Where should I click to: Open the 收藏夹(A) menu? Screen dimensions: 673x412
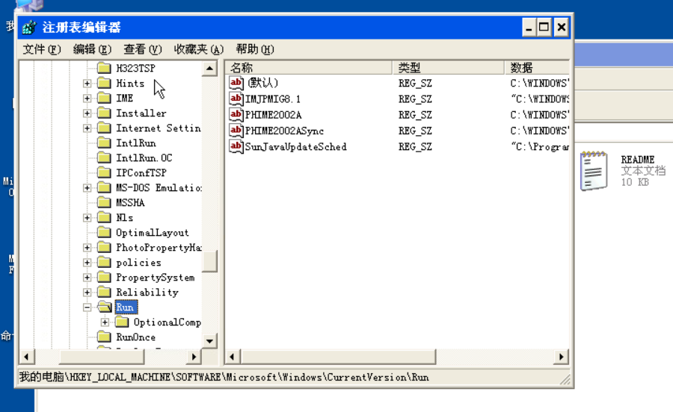199,49
